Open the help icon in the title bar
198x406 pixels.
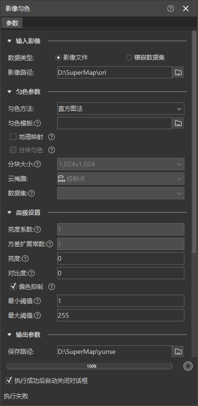pyautogui.click(x=171, y=8)
